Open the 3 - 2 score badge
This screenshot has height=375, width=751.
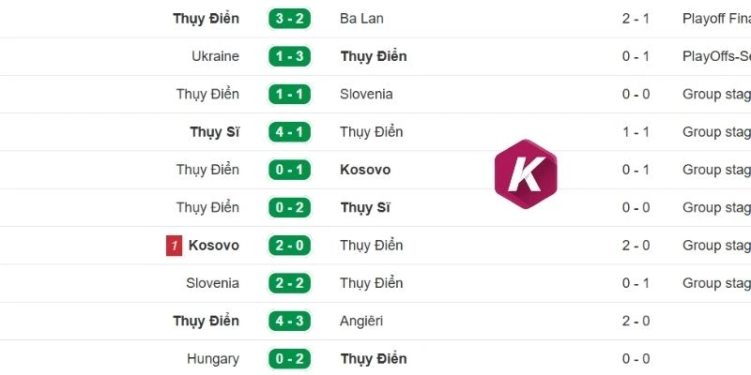point(289,19)
